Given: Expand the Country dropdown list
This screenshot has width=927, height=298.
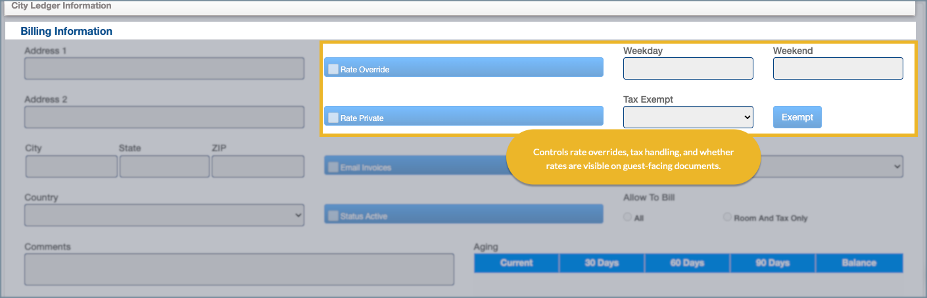Looking at the screenshot, I should coord(164,215).
